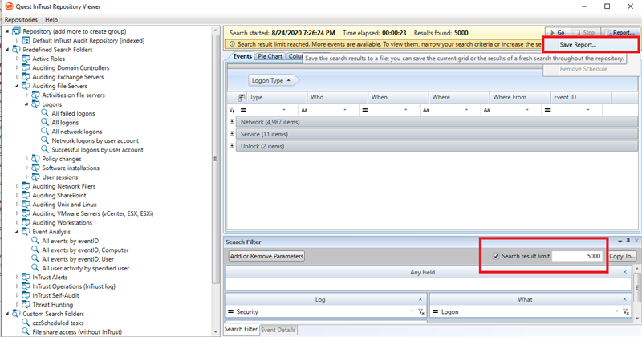
Task: Open the Report... dropdown button
Action: [620, 32]
